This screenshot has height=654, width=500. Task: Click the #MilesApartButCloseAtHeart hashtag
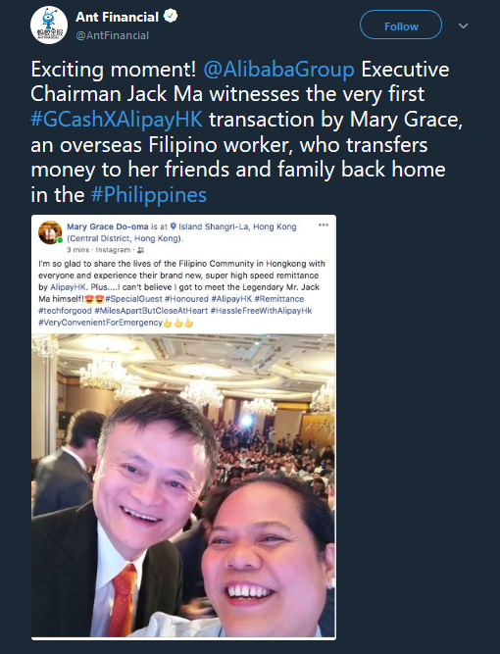pyautogui.click(x=151, y=311)
